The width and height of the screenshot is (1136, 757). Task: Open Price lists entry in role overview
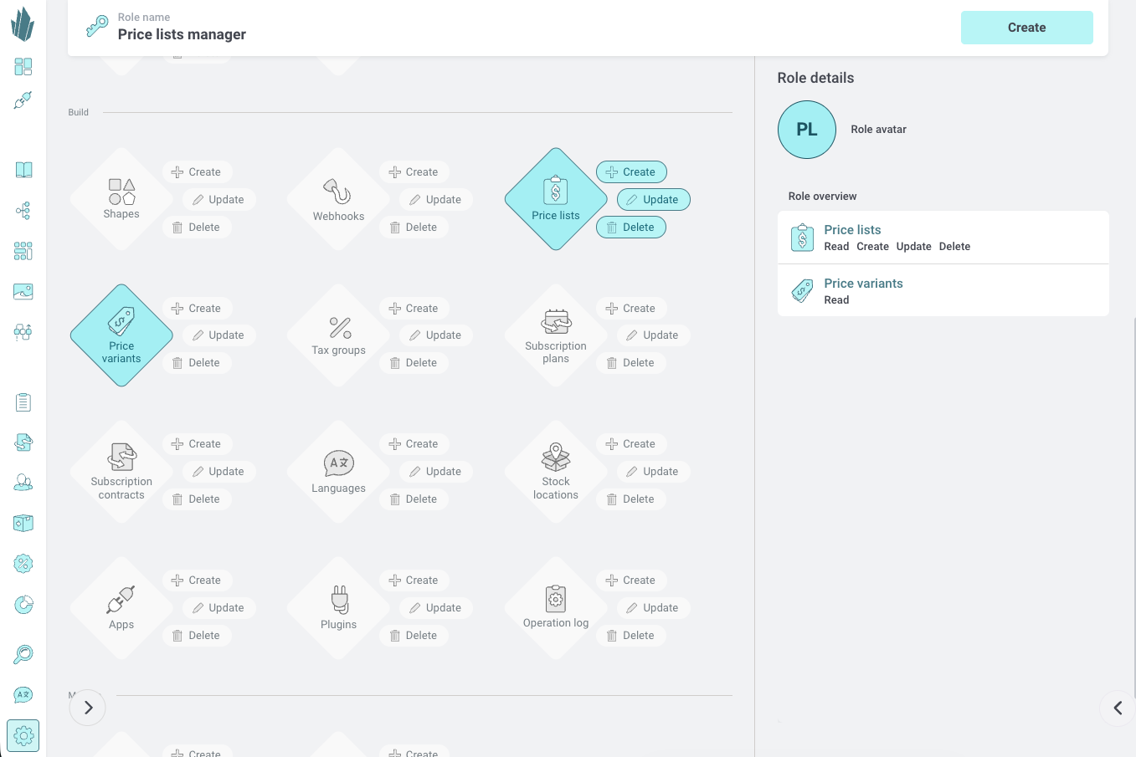pos(943,238)
